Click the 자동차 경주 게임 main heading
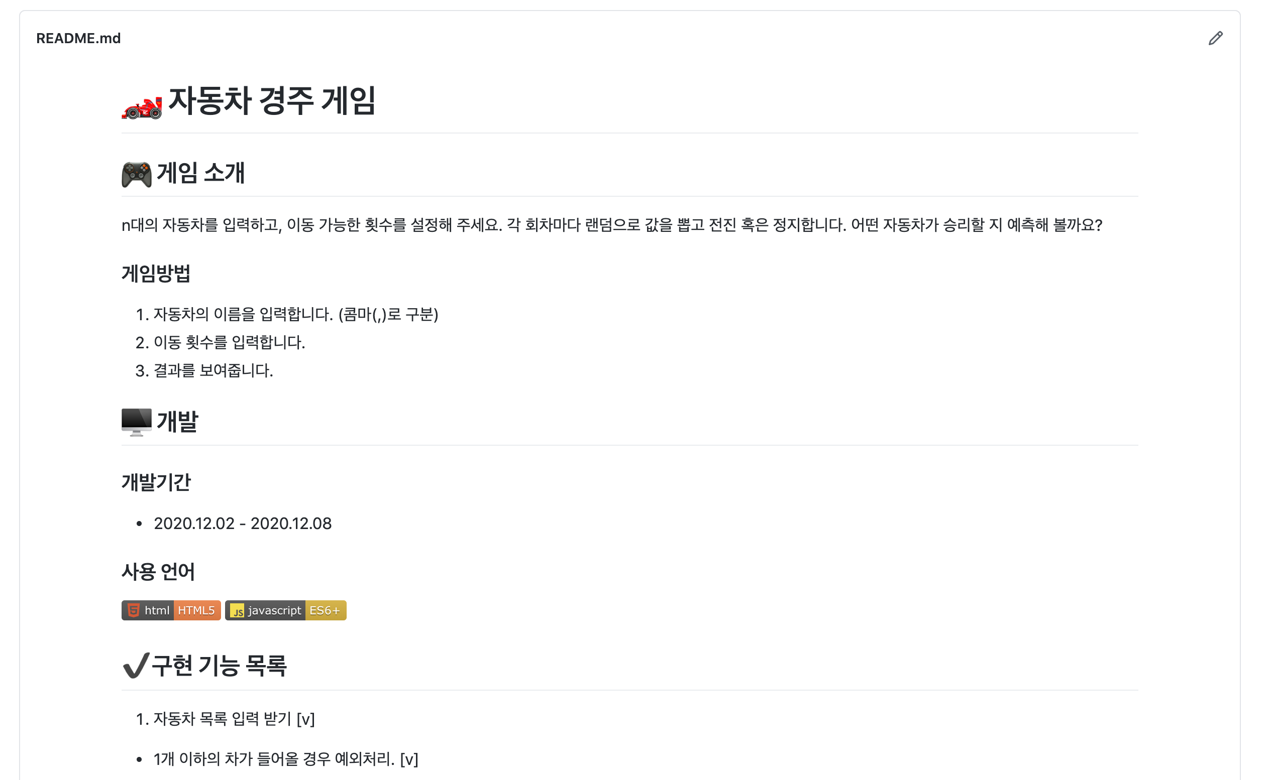 272,100
